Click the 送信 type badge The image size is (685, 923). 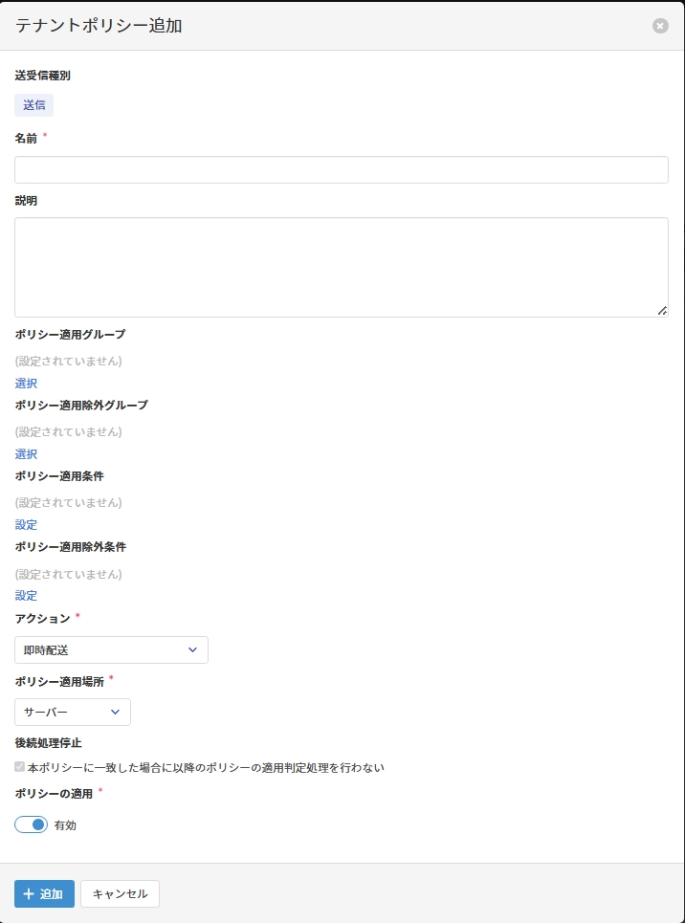33,105
